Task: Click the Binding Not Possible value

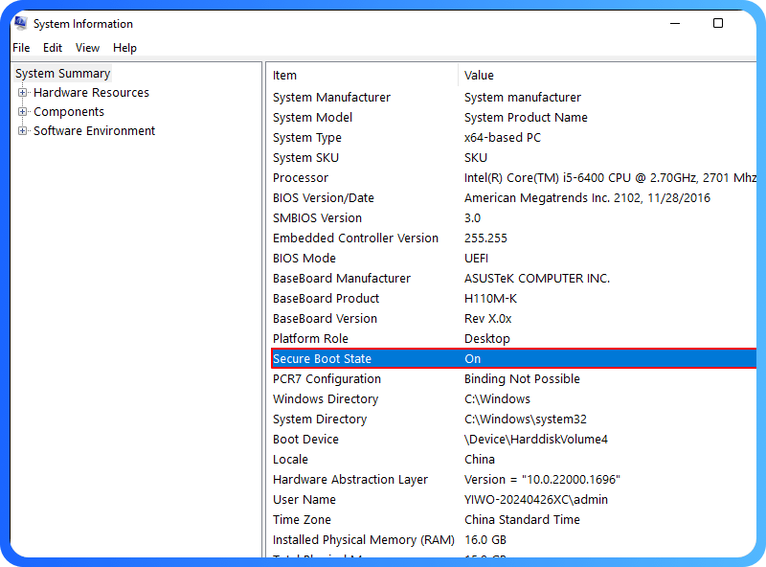Action: [522, 379]
